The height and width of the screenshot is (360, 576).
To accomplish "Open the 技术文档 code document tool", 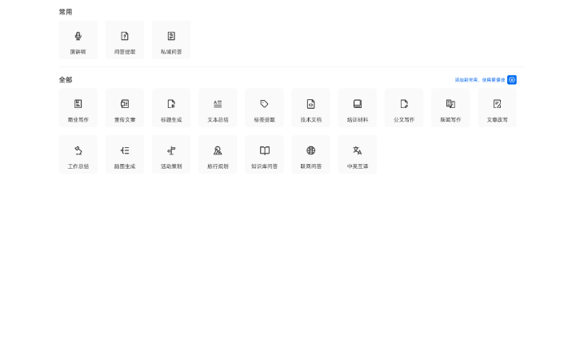I will [310, 108].
